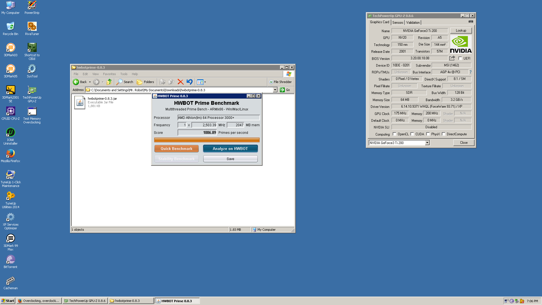Click the red Delete icon in Explorer toolbar
Image resolution: width=542 pixels, height=305 pixels.
point(180,82)
